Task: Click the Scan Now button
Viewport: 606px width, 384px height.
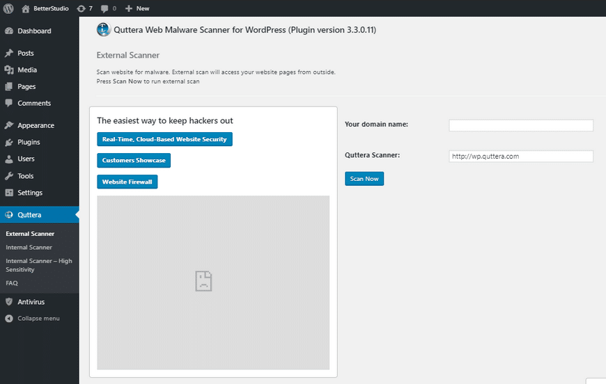Action: (364, 179)
